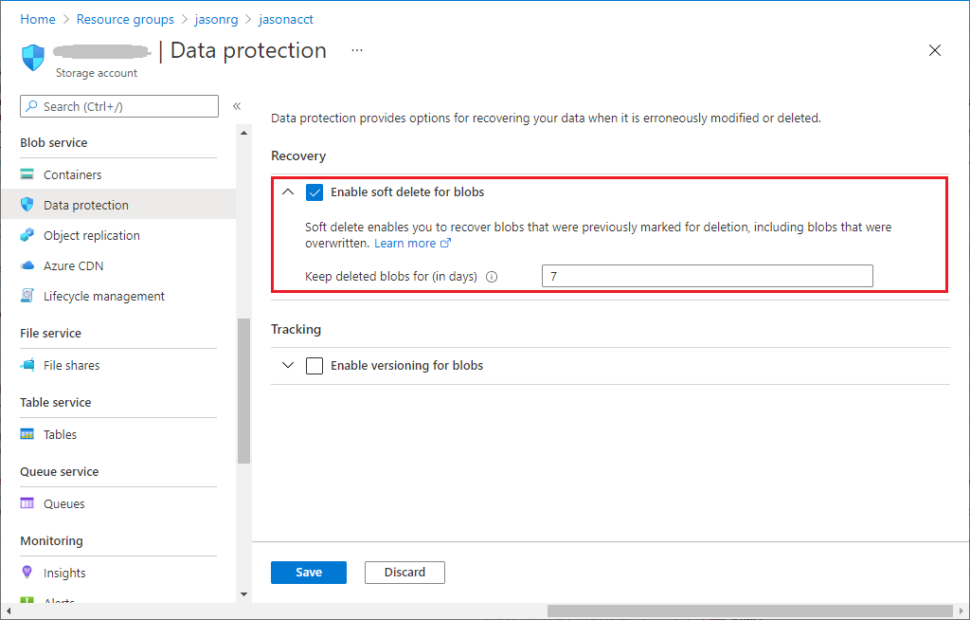This screenshot has width=970, height=620.
Task: Click the Azure CDN cloud icon
Action: tap(27, 266)
